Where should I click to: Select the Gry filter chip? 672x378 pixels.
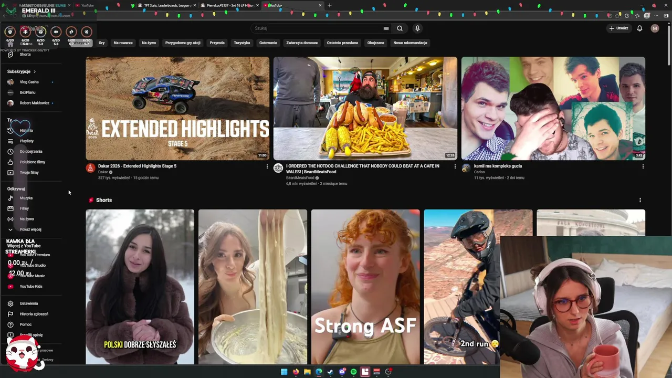(102, 43)
